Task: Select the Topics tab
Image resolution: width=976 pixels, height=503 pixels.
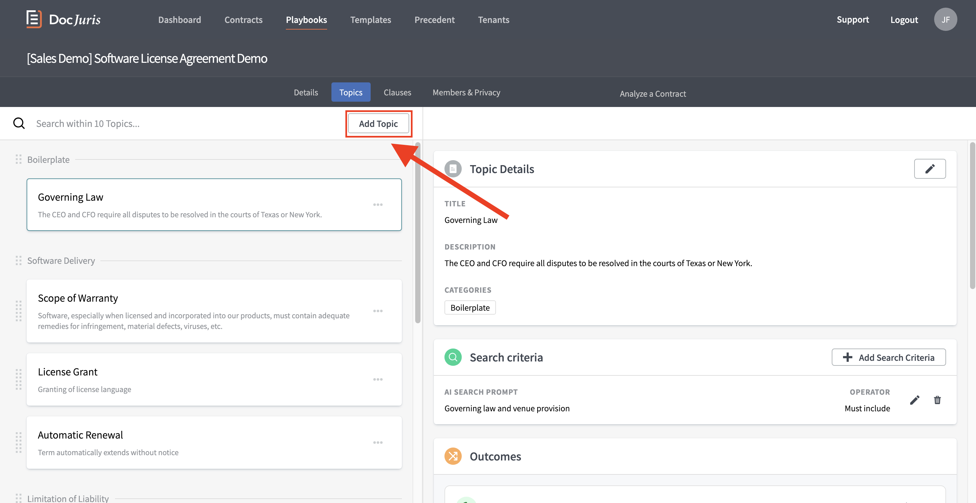Action: [351, 92]
